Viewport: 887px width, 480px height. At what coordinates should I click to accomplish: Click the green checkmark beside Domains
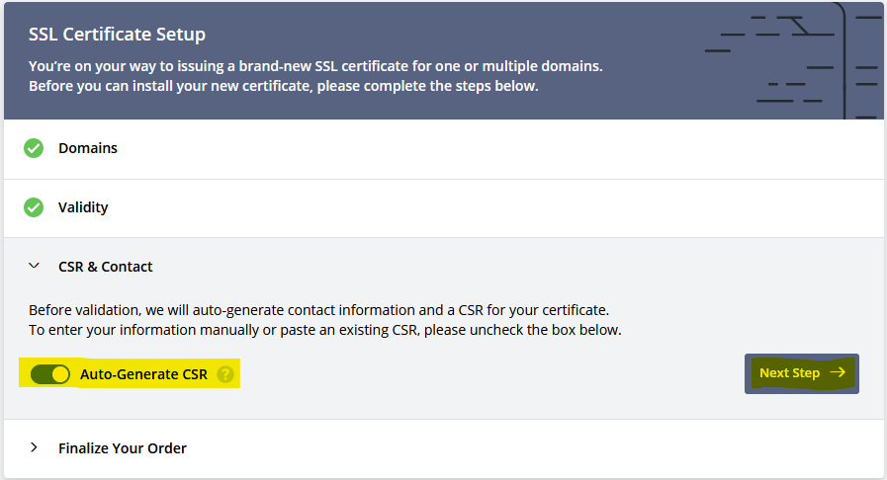[34, 148]
